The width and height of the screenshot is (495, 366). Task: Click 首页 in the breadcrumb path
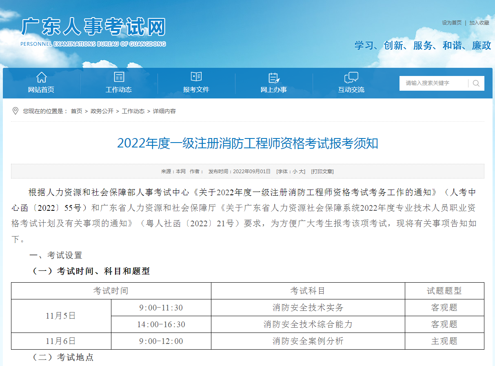(76, 111)
